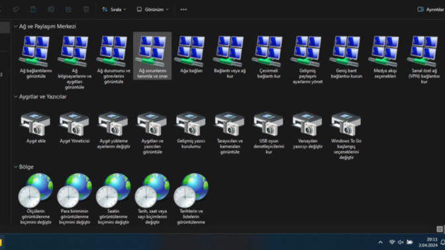Open the Ağa bağlan item
The width and height of the screenshot is (445, 250).
[x=191, y=54]
